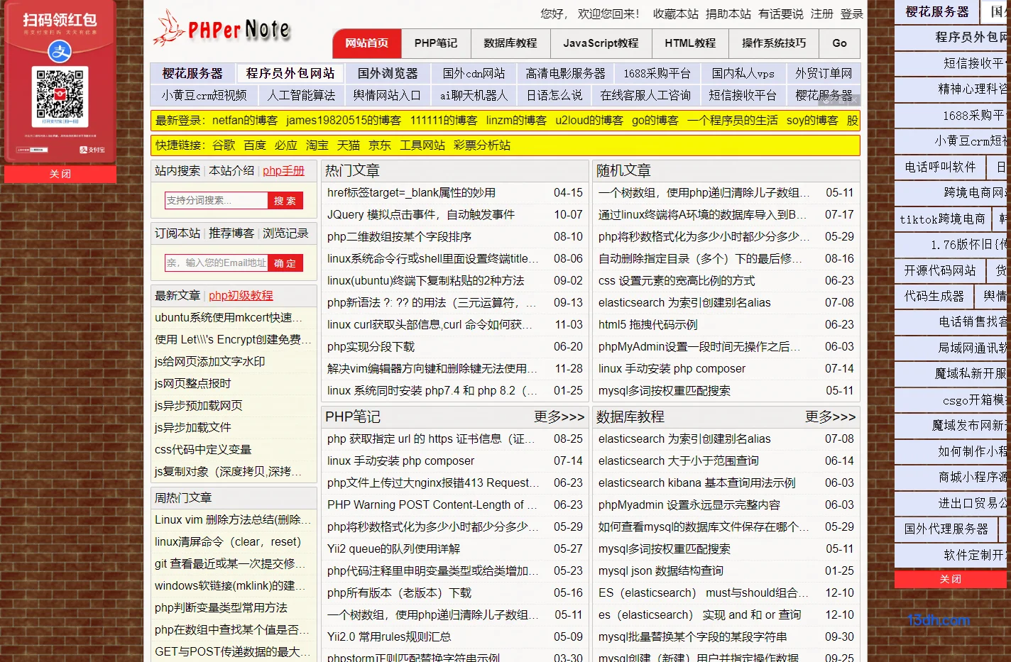The image size is (1011, 662).
Task: Click the 登录 link
Action: [852, 13]
